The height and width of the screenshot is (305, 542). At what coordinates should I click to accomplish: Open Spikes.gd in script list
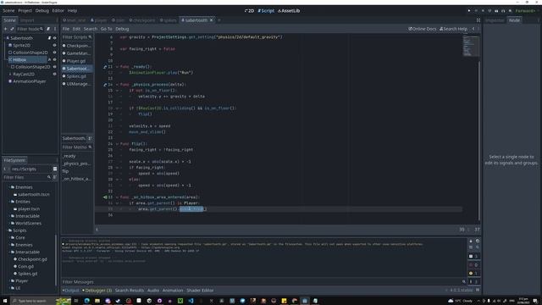coord(76,76)
